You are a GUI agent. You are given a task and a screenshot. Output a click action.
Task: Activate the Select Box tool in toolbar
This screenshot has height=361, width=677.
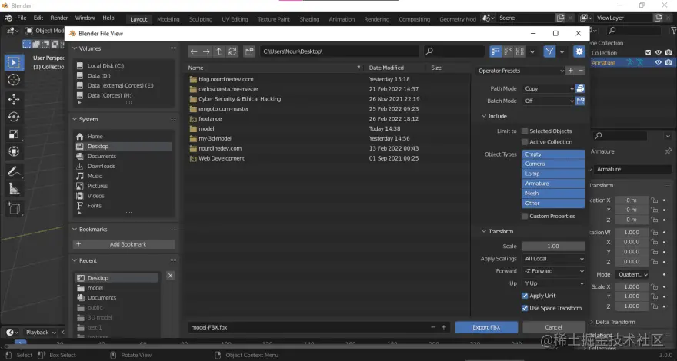pyautogui.click(x=14, y=62)
